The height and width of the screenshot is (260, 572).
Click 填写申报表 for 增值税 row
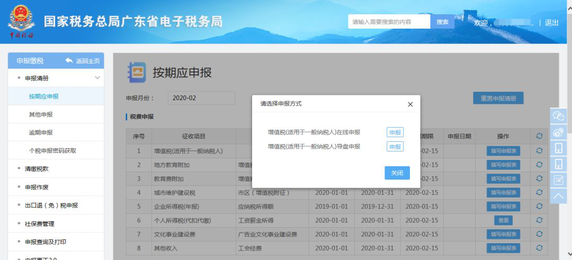click(504, 150)
